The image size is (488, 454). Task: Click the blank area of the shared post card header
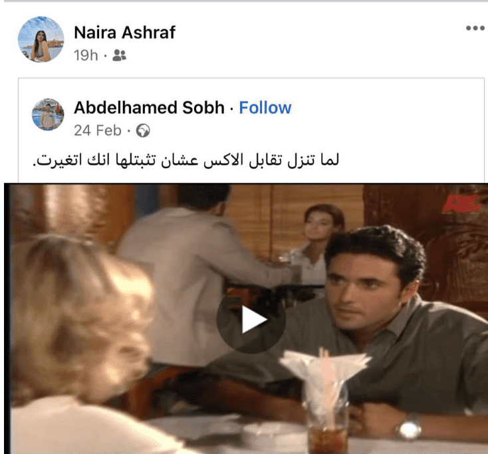386,118
